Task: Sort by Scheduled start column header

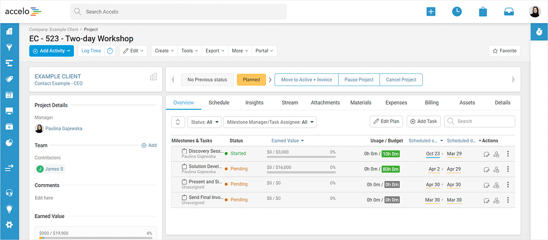Action: tap(425, 141)
